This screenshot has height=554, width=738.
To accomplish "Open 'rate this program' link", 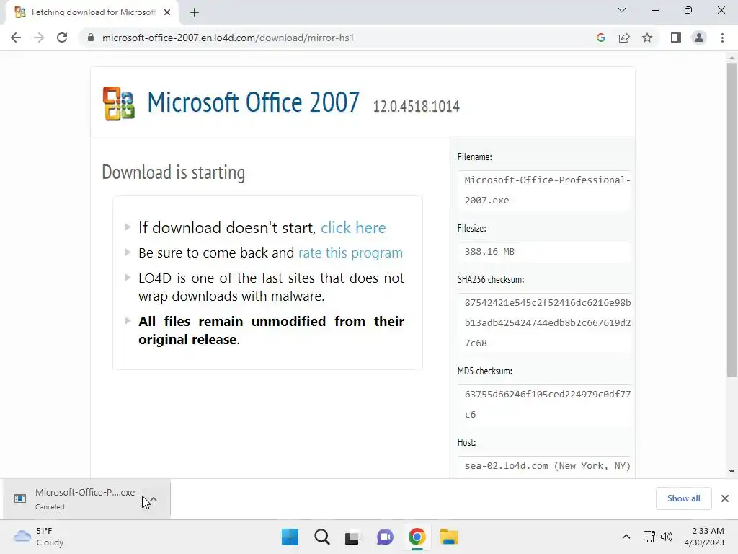I will pos(351,253).
